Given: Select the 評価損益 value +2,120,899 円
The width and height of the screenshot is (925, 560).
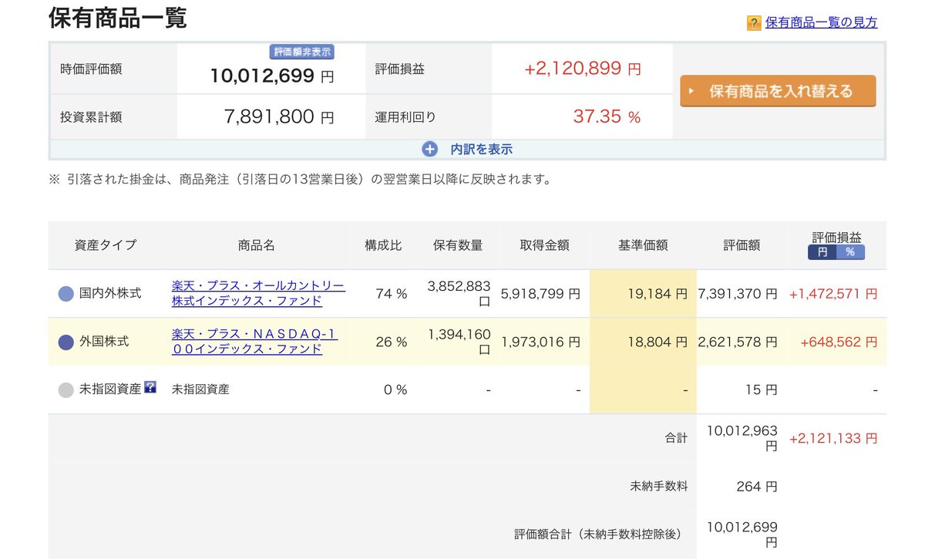Looking at the screenshot, I should [582, 69].
